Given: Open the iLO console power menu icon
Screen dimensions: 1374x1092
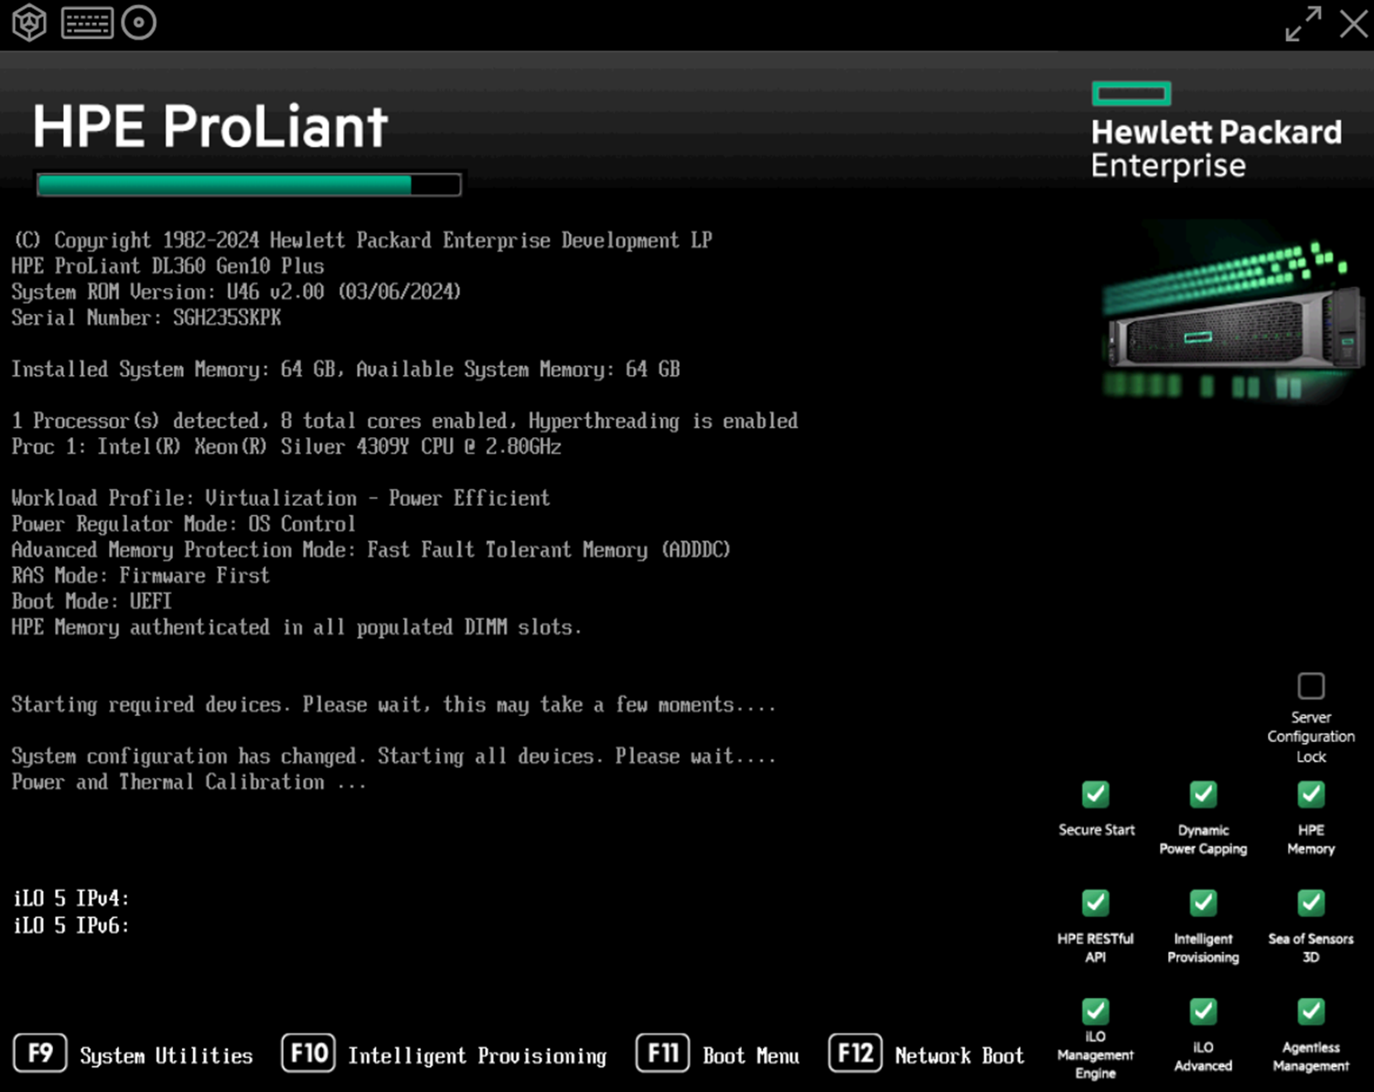Looking at the screenshot, I should coord(29,23).
